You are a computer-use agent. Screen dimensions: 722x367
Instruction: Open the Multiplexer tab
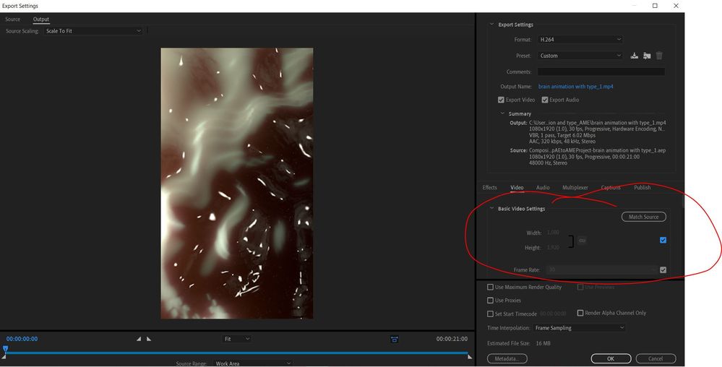point(575,187)
